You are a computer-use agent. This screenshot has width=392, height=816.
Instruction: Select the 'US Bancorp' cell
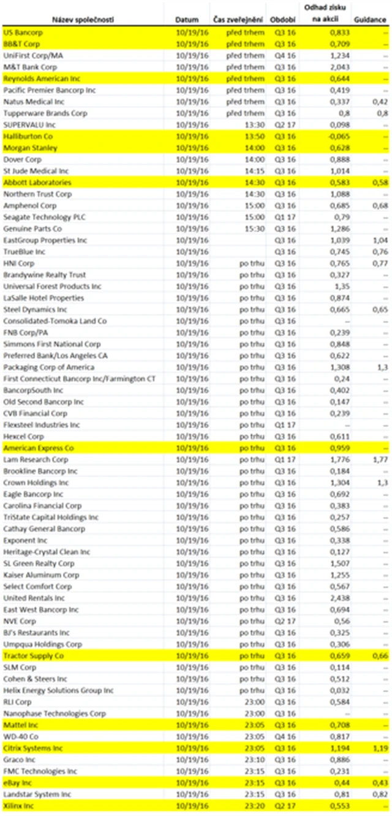[x=82, y=32]
